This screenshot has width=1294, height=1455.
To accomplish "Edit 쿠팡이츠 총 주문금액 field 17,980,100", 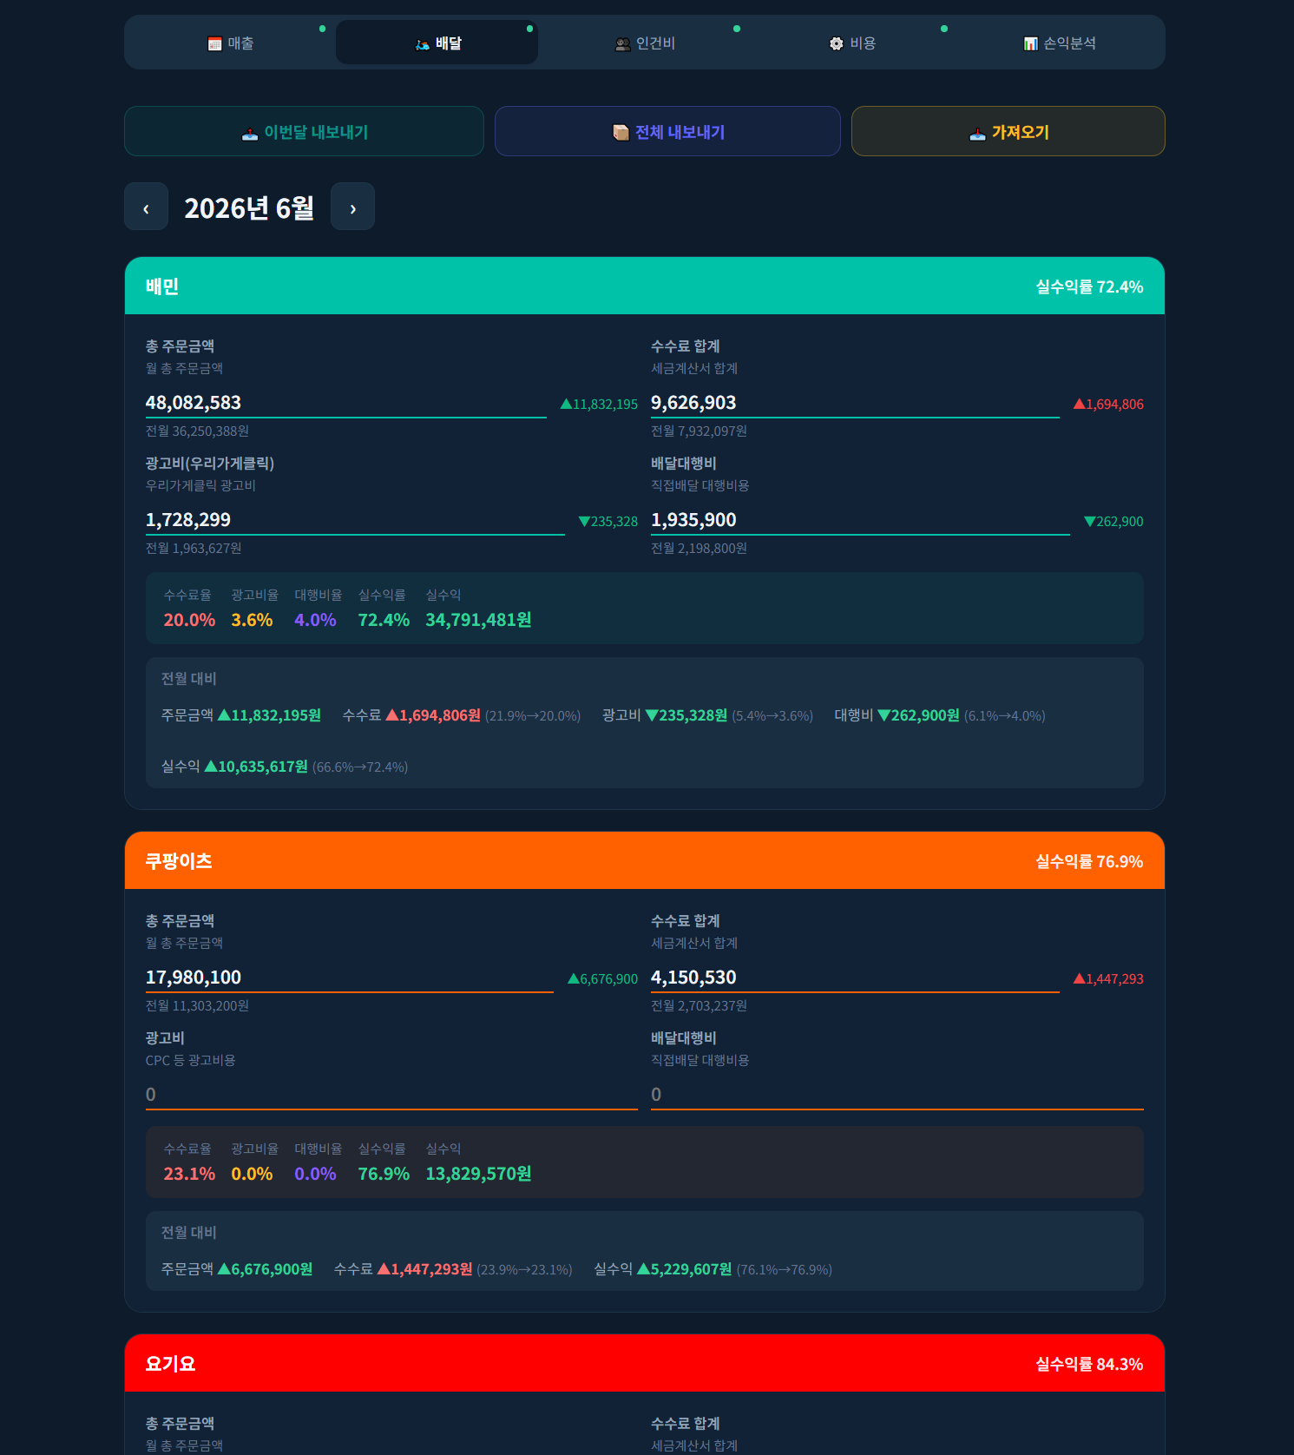I will [349, 978].
